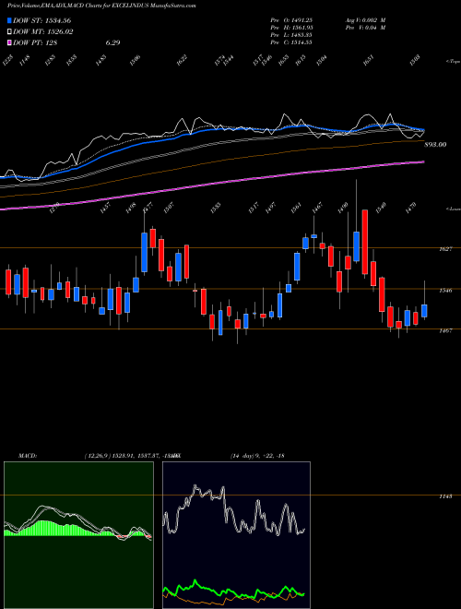Click the last blue candlestick at chart's right end

tap(424, 311)
